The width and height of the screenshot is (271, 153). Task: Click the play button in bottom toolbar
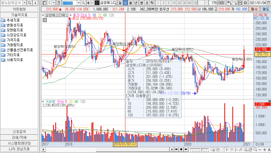tap(172, 149)
